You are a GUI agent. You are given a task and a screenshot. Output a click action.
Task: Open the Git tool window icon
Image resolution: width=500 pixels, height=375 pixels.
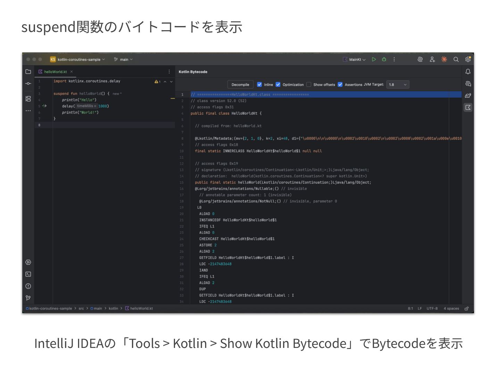coord(28,298)
